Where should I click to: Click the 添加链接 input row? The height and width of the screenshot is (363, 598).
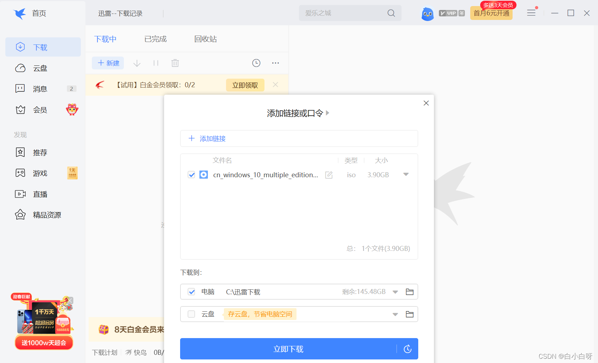pyautogui.click(x=299, y=138)
